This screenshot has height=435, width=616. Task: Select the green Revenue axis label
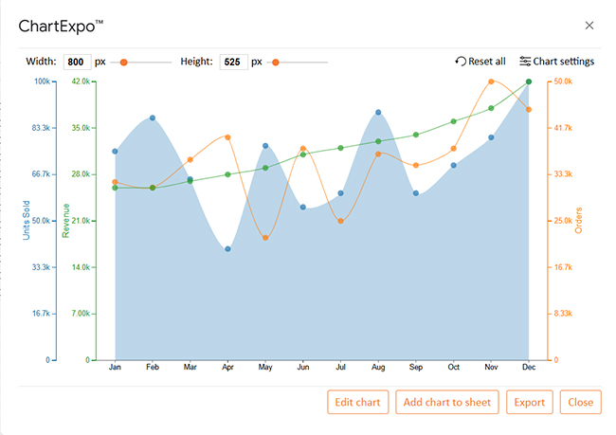[66, 220]
